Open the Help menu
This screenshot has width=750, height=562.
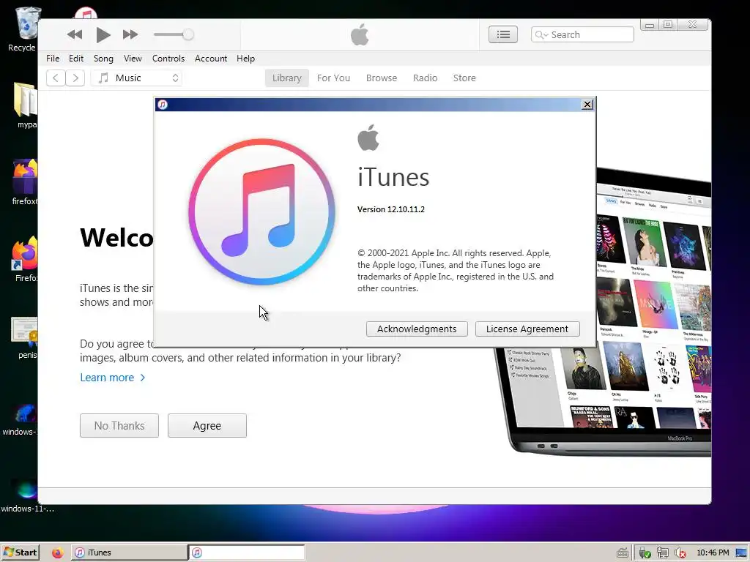click(245, 59)
